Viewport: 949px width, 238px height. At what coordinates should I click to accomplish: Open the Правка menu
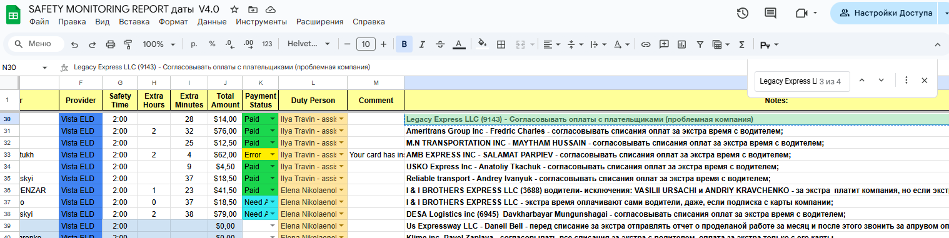click(71, 22)
